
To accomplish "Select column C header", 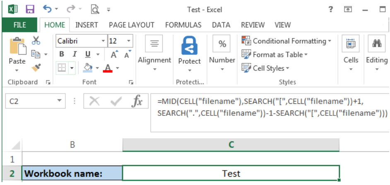I will tap(231, 145).
